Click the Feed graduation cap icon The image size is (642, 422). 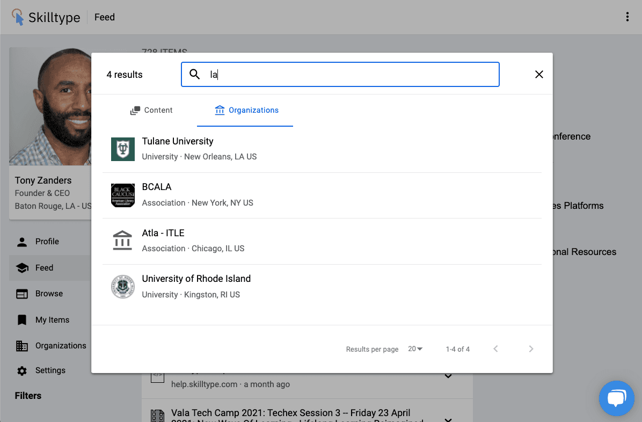coord(22,268)
